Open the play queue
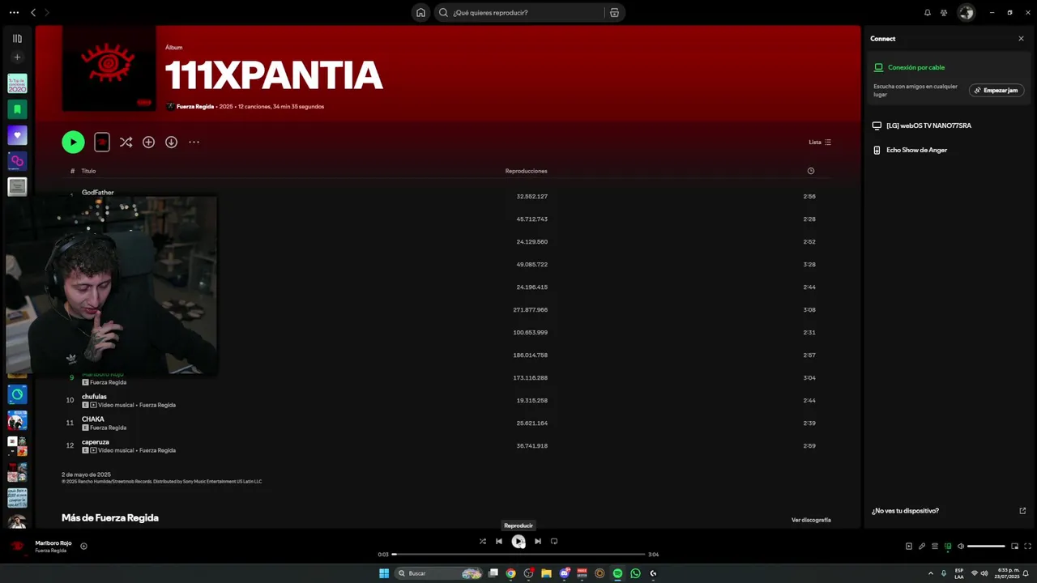Viewport: 1037px width, 583px height. click(935, 546)
